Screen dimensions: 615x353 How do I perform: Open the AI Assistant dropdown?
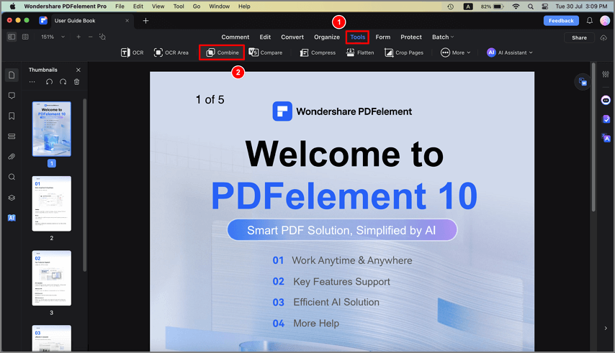509,52
